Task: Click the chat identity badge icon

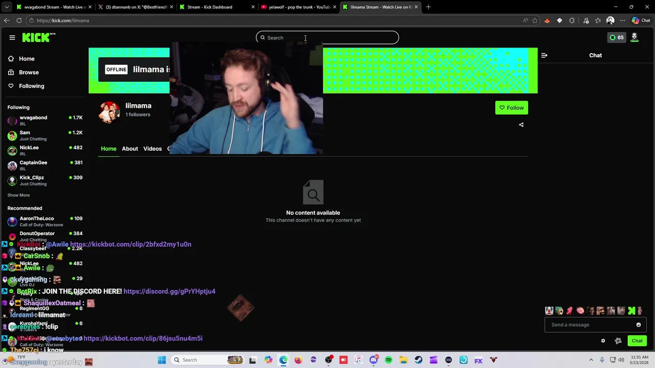Action: coord(618,341)
